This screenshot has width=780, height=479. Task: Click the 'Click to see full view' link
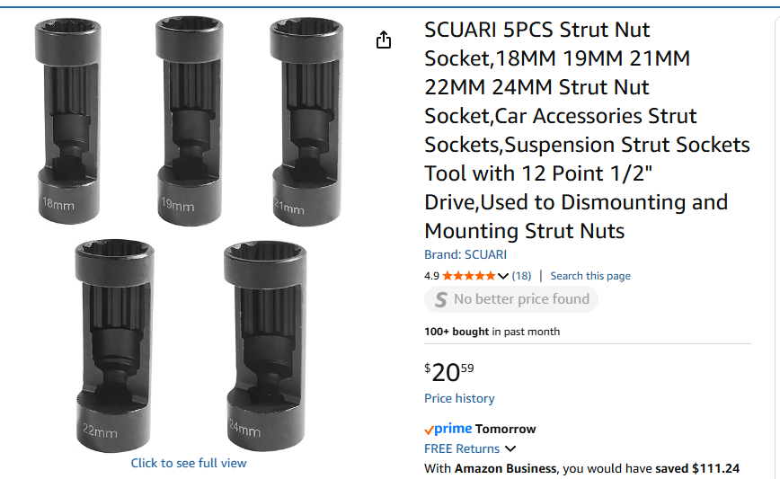[189, 463]
